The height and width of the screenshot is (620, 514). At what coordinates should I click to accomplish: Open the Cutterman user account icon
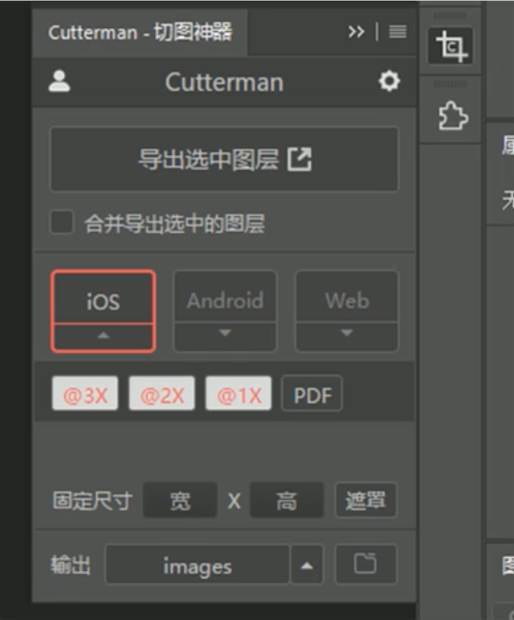(59, 82)
